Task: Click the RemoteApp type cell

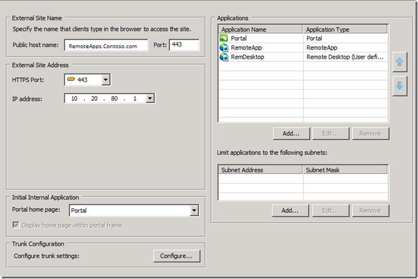Action: click(x=322, y=48)
